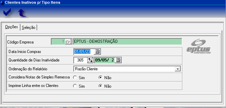Expand the Ordenação do Relatório dropdown arrow
The image size is (226, 108).
pyautogui.click(x=178, y=69)
